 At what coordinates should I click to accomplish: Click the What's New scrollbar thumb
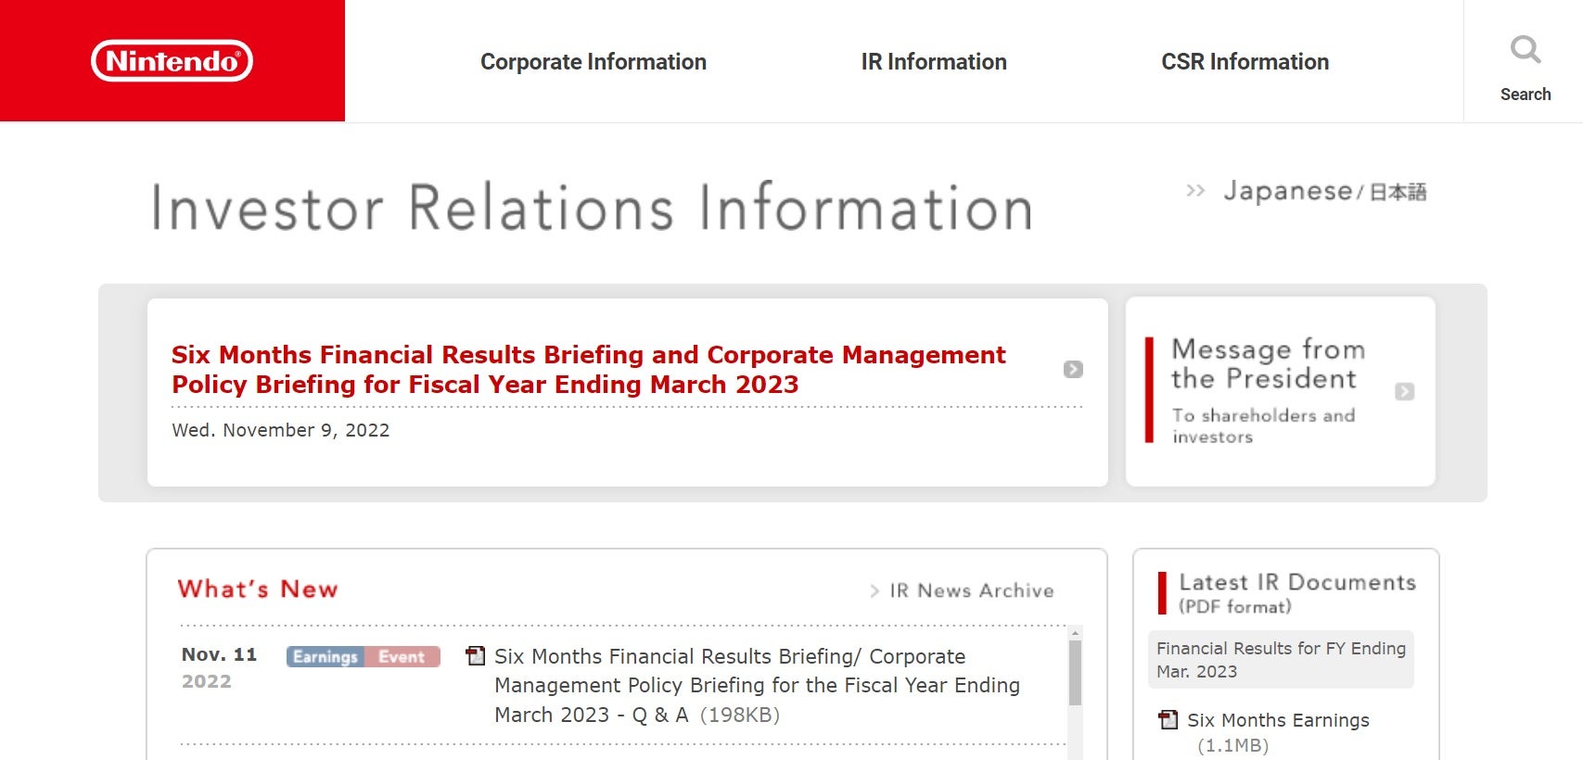click(x=1075, y=674)
